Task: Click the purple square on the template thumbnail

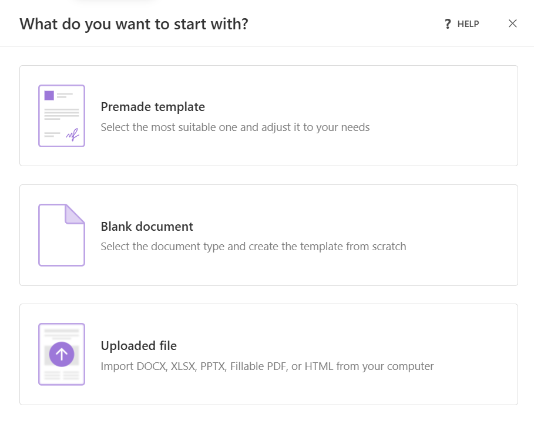Action: pos(50,96)
